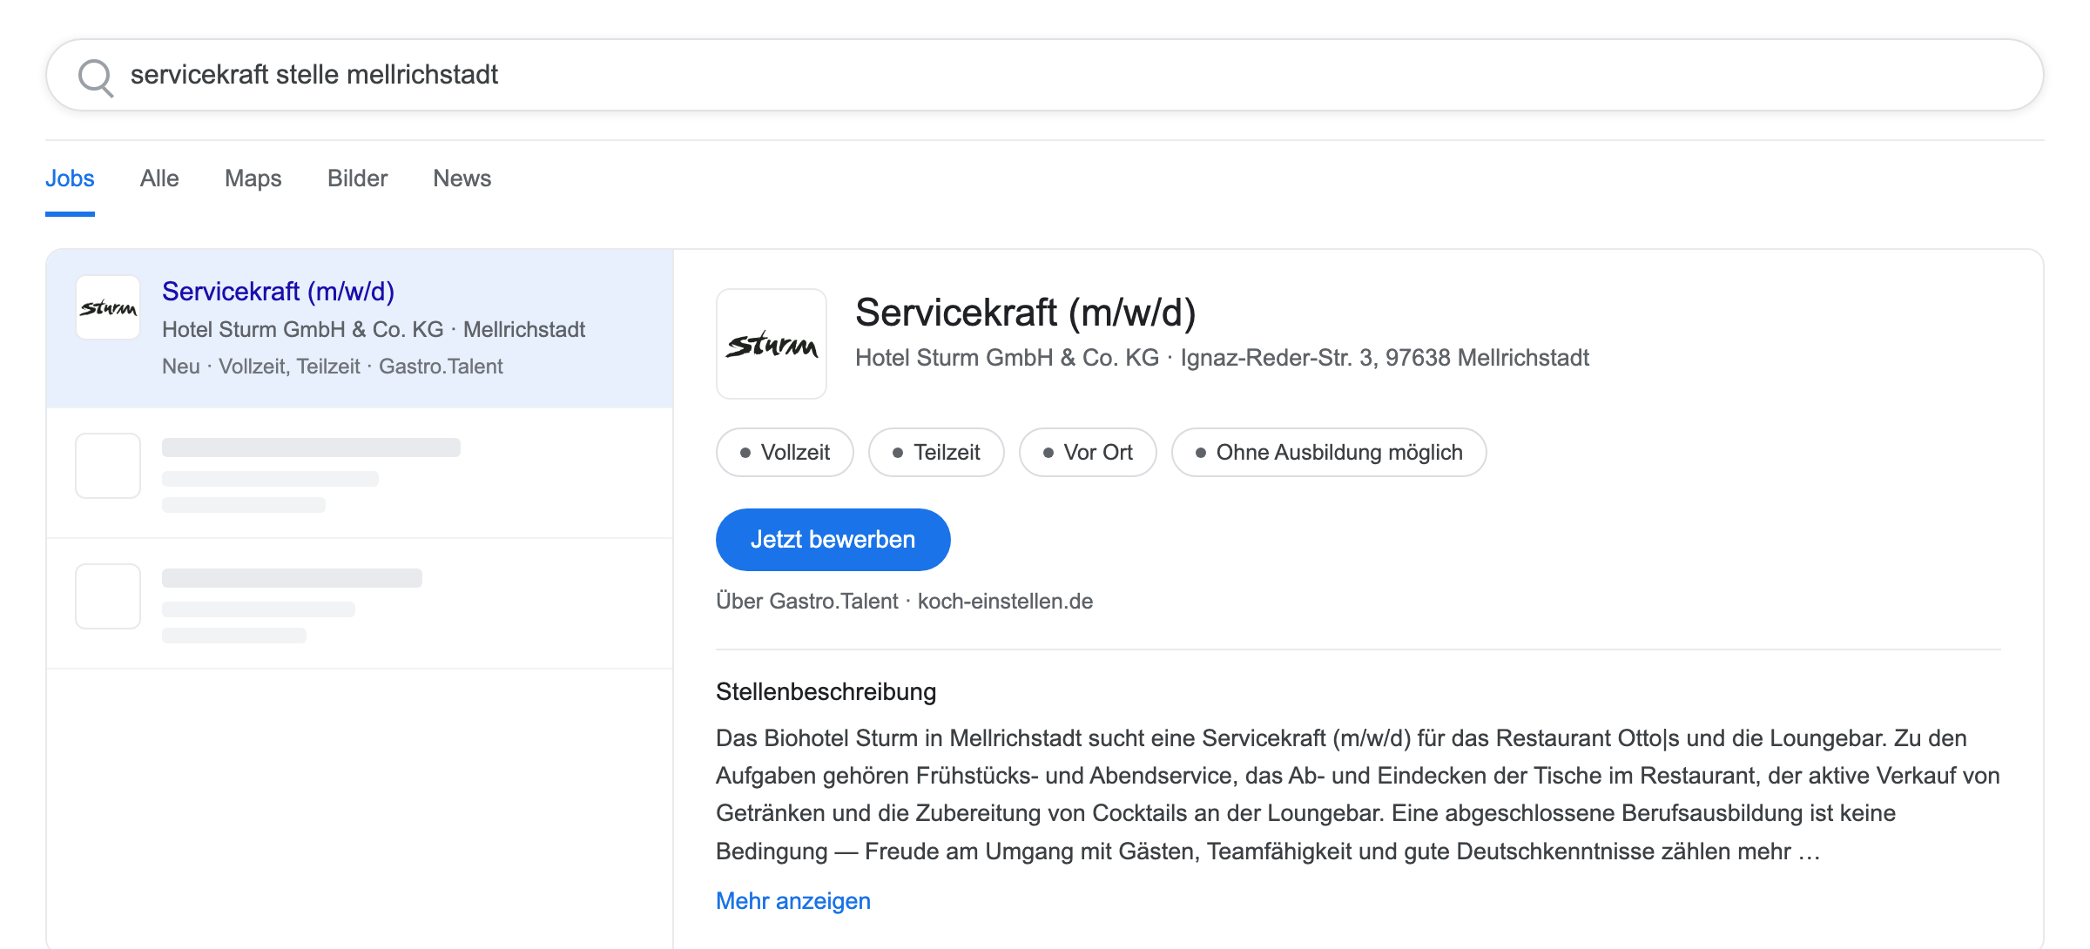Select the Vollzeit chip
The image size is (2090, 949).
coord(785,453)
